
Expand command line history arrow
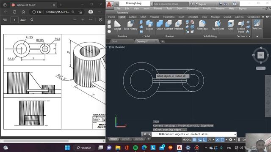click(235, 134)
